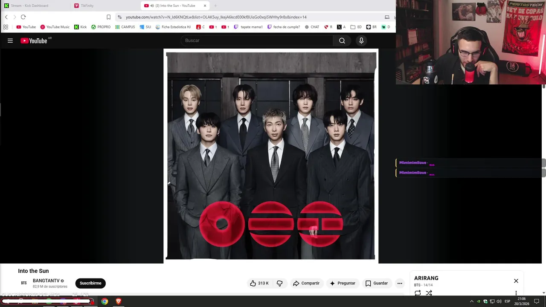
Task: Reload the current page
Action: coord(23,17)
